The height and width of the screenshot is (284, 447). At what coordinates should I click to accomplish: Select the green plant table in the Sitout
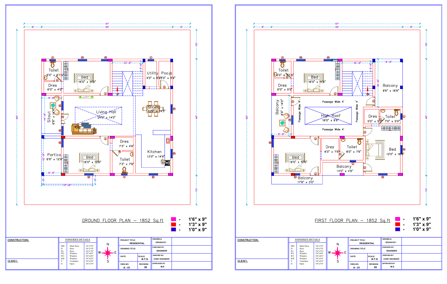click(x=53, y=105)
